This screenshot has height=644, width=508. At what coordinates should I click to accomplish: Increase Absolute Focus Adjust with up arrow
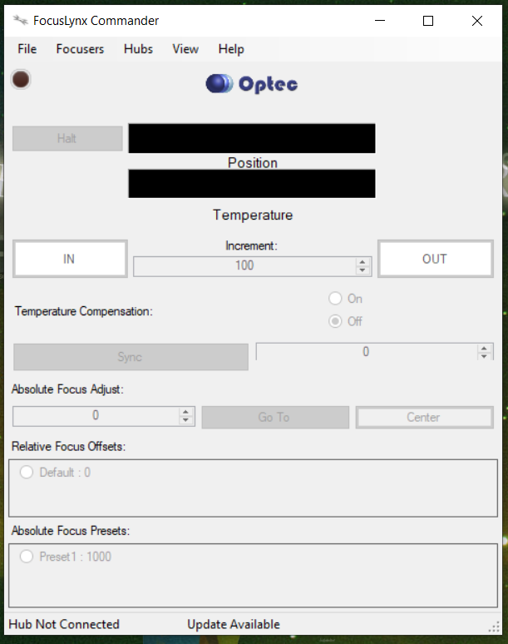(x=185, y=412)
